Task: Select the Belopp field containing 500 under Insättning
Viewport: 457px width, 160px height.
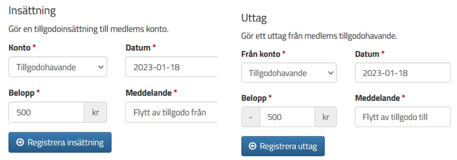Action: coord(46,112)
